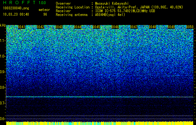Click the yellow signal level bar strip
196x125 pixels.
[x=100, y=123]
